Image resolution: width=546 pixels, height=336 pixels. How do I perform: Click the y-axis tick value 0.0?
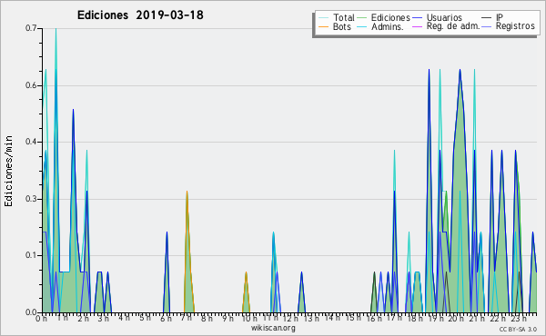[31, 312]
